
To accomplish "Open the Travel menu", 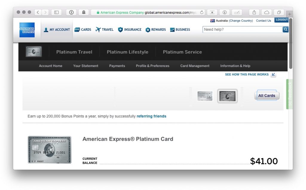I will [x=104, y=30].
